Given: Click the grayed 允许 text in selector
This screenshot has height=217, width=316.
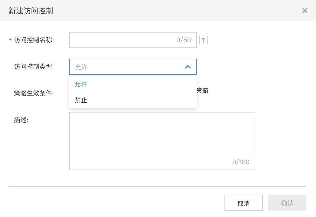Looking at the screenshot, I should (81, 67).
